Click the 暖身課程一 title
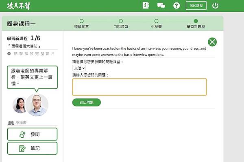The width and height of the screenshot is (244, 162). [x=21, y=24]
